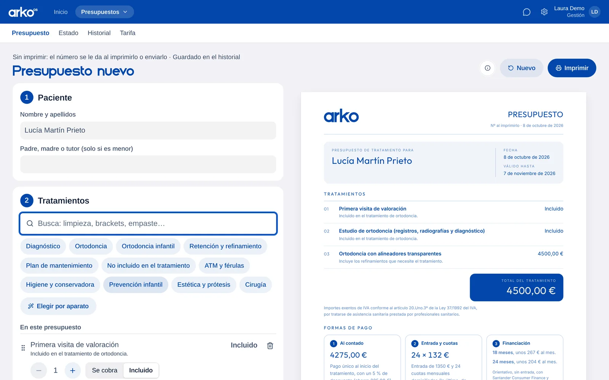This screenshot has width=609, height=380.
Task: Expand the Presupuestos dropdown menu
Action: [105, 12]
